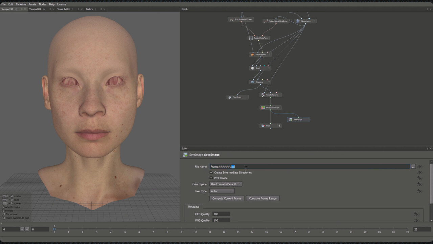Select the SaveGeom node icon
This screenshot has width=433, height=244.
[x=230, y=97]
